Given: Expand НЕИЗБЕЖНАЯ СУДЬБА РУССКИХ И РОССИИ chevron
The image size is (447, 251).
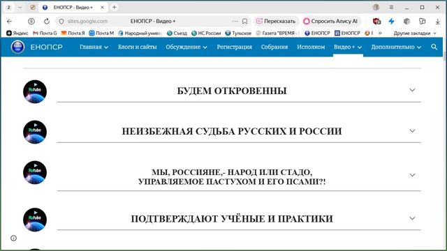Looking at the screenshot, I should [412, 131].
